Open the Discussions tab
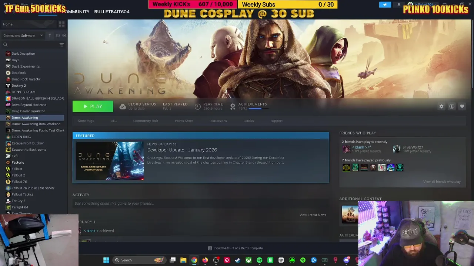The height and width of the screenshot is (266, 474). pyautogui.click(x=218, y=121)
